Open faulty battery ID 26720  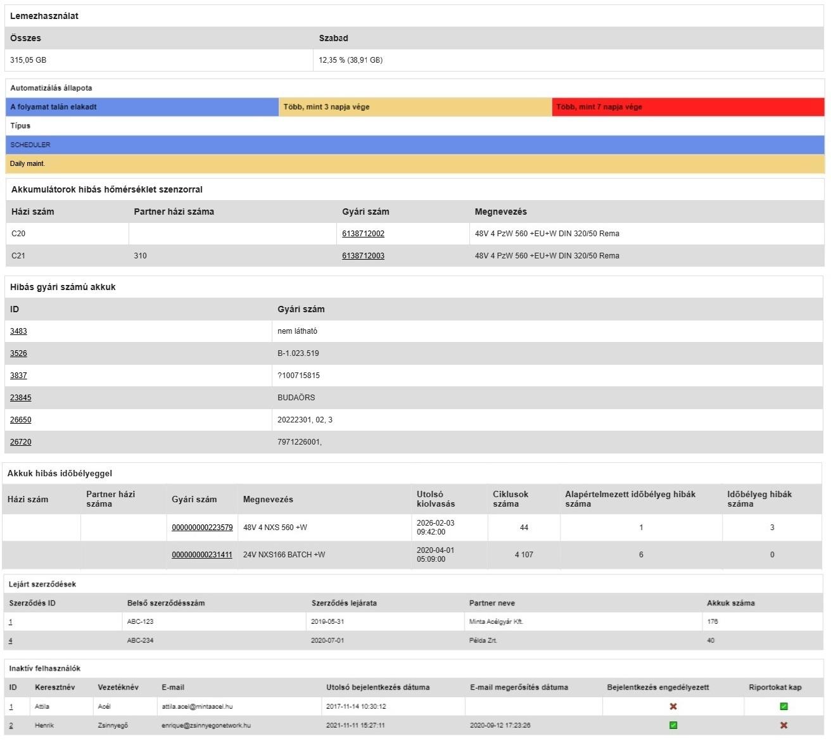[x=21, y=441]
